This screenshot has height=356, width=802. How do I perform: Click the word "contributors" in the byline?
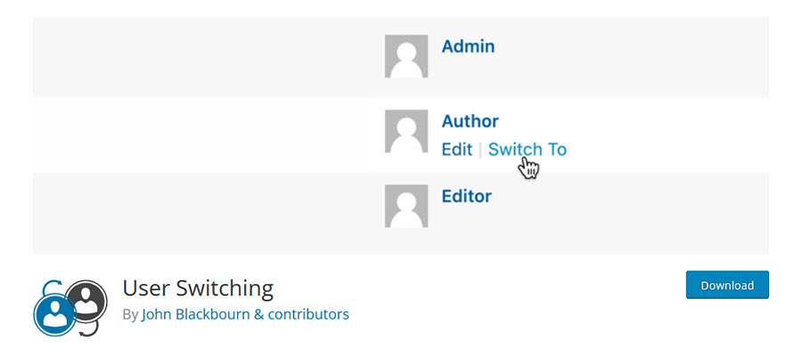click(308, 314)
